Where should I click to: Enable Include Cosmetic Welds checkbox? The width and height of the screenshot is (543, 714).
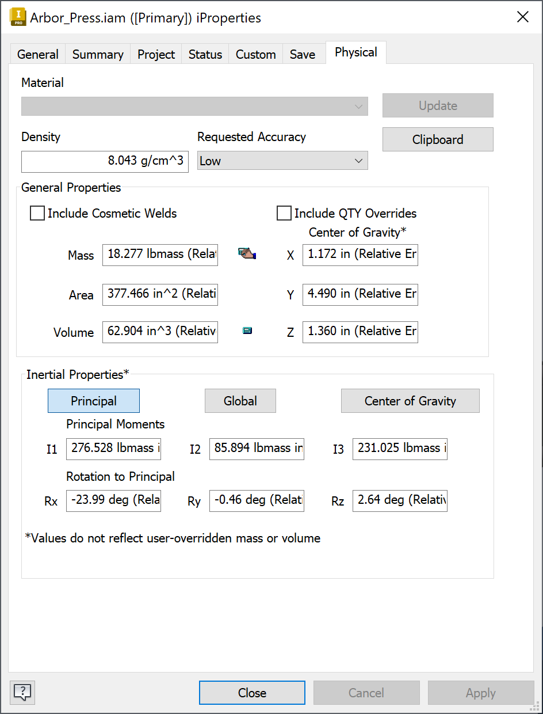pyautogui.click(x=37, y=214)
